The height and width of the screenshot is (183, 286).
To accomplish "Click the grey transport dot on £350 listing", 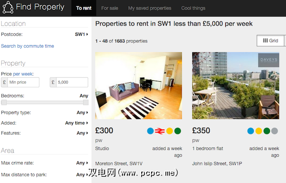I will (274, 131).
